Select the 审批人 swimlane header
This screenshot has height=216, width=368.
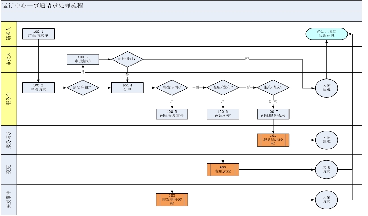pyautogui.click(x=9, y=59)
